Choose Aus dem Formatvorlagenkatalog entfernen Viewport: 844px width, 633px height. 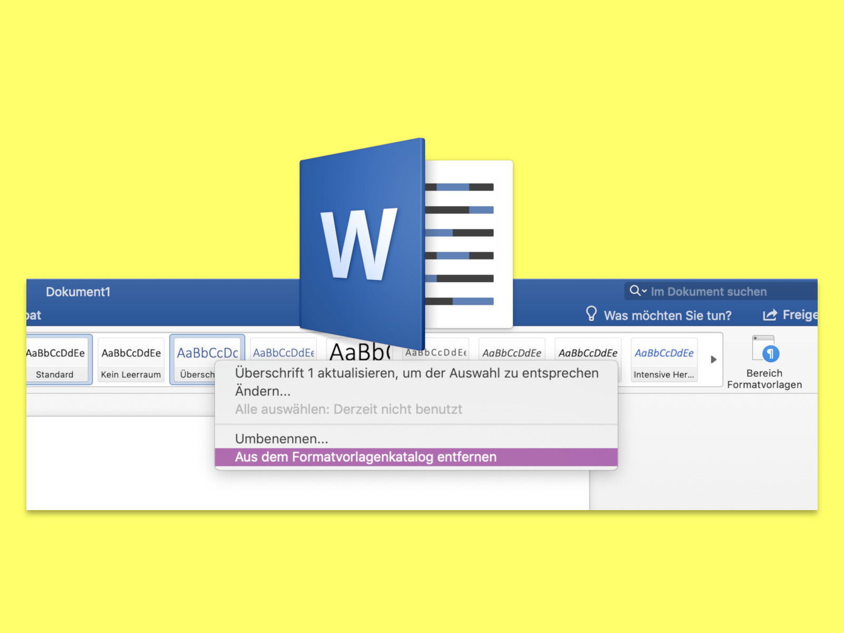pos(416,457)
